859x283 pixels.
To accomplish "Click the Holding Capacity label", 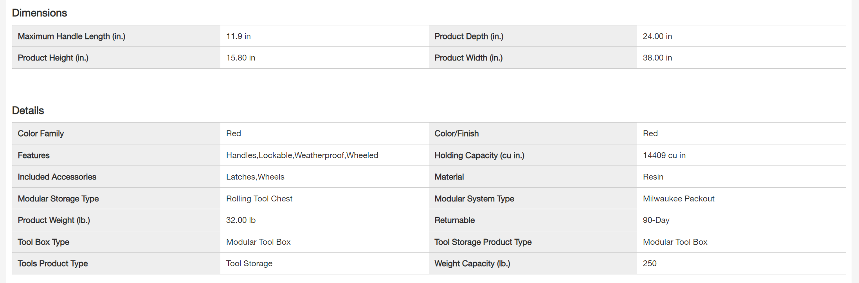I will [479, 155].
